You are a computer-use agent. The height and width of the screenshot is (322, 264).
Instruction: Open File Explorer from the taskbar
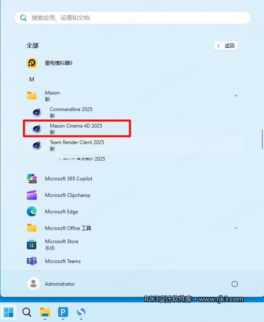pyautogui.click(x=45, y=312)
